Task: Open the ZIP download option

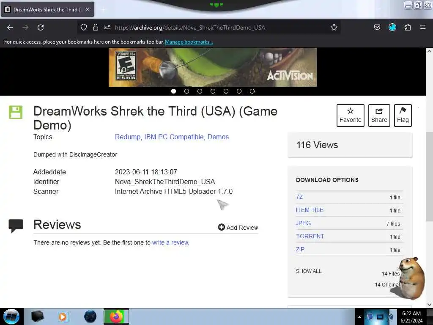Action: point(300,249)
